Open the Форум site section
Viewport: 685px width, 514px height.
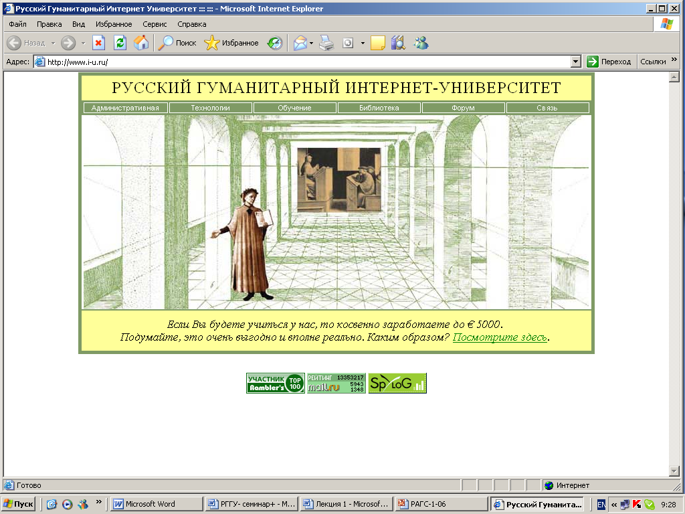click(463, 108)
